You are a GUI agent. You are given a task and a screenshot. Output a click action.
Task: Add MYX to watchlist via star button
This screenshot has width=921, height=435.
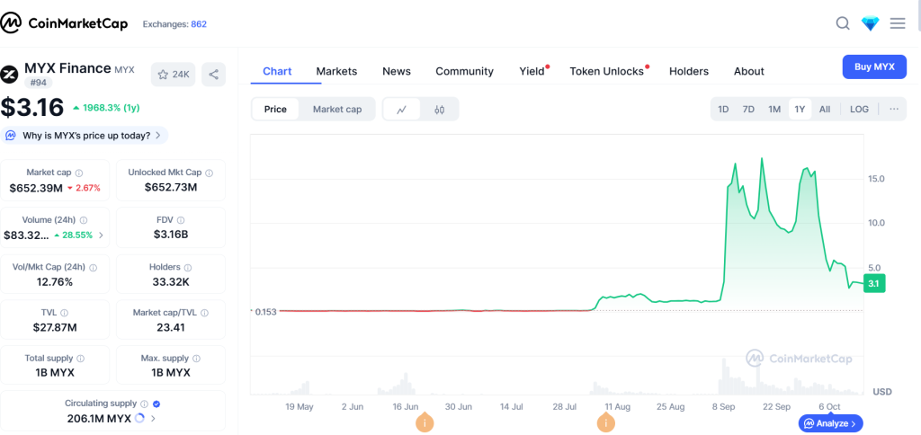coord(174,75)
